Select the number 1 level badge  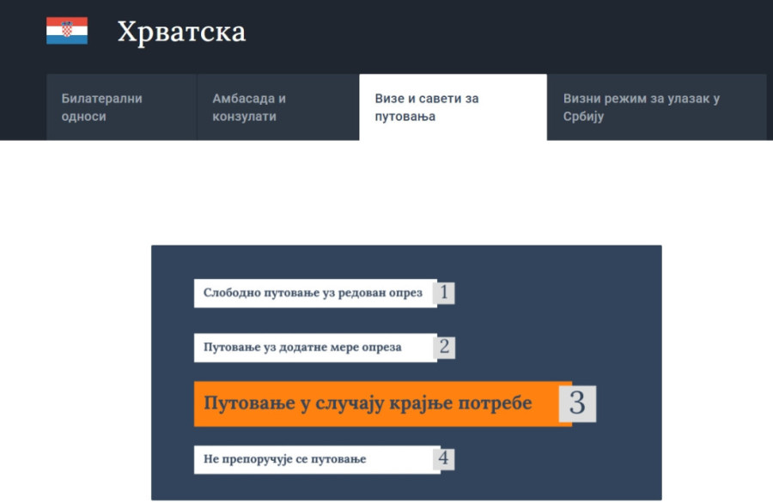click(444, 293)
